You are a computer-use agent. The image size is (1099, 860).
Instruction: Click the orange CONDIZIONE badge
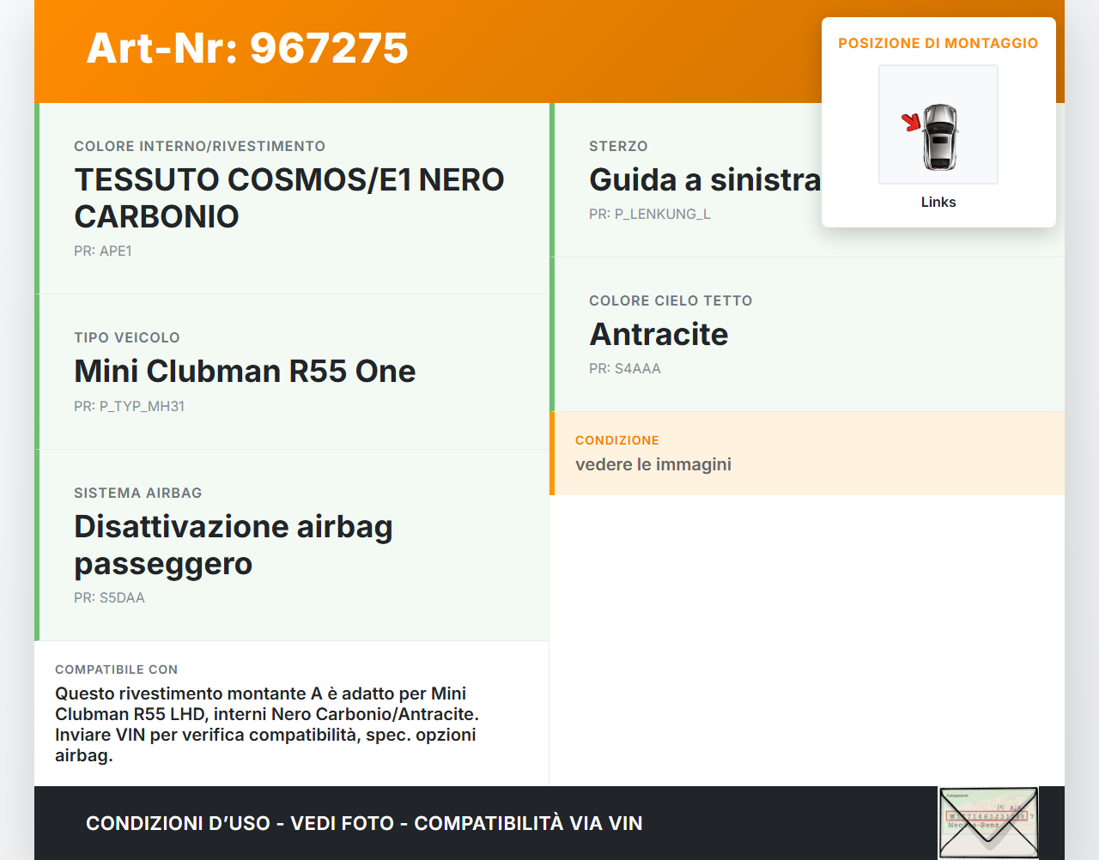[616, 440]
